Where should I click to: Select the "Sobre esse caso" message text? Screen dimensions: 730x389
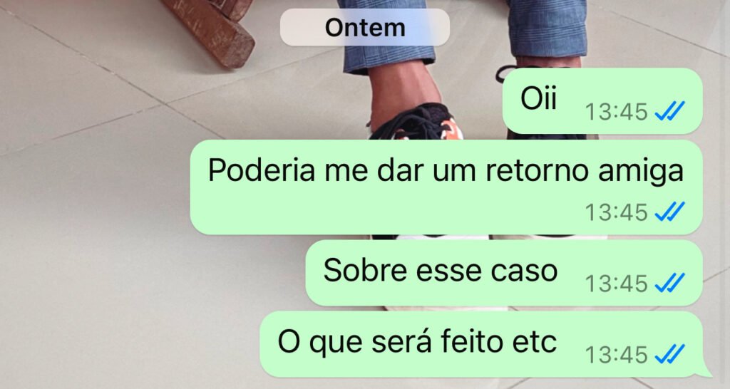[x=441, y=270]
